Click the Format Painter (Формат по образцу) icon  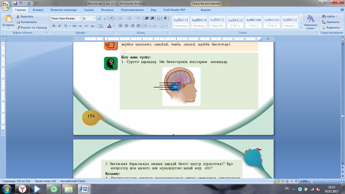[18, 28]
